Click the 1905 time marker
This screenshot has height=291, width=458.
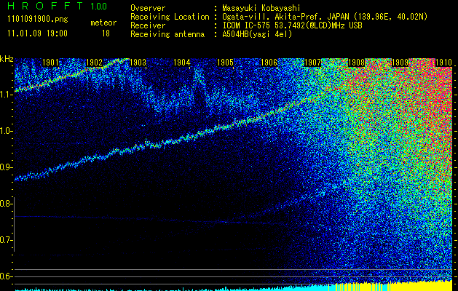pyautogui.click(x=225, y=63)
